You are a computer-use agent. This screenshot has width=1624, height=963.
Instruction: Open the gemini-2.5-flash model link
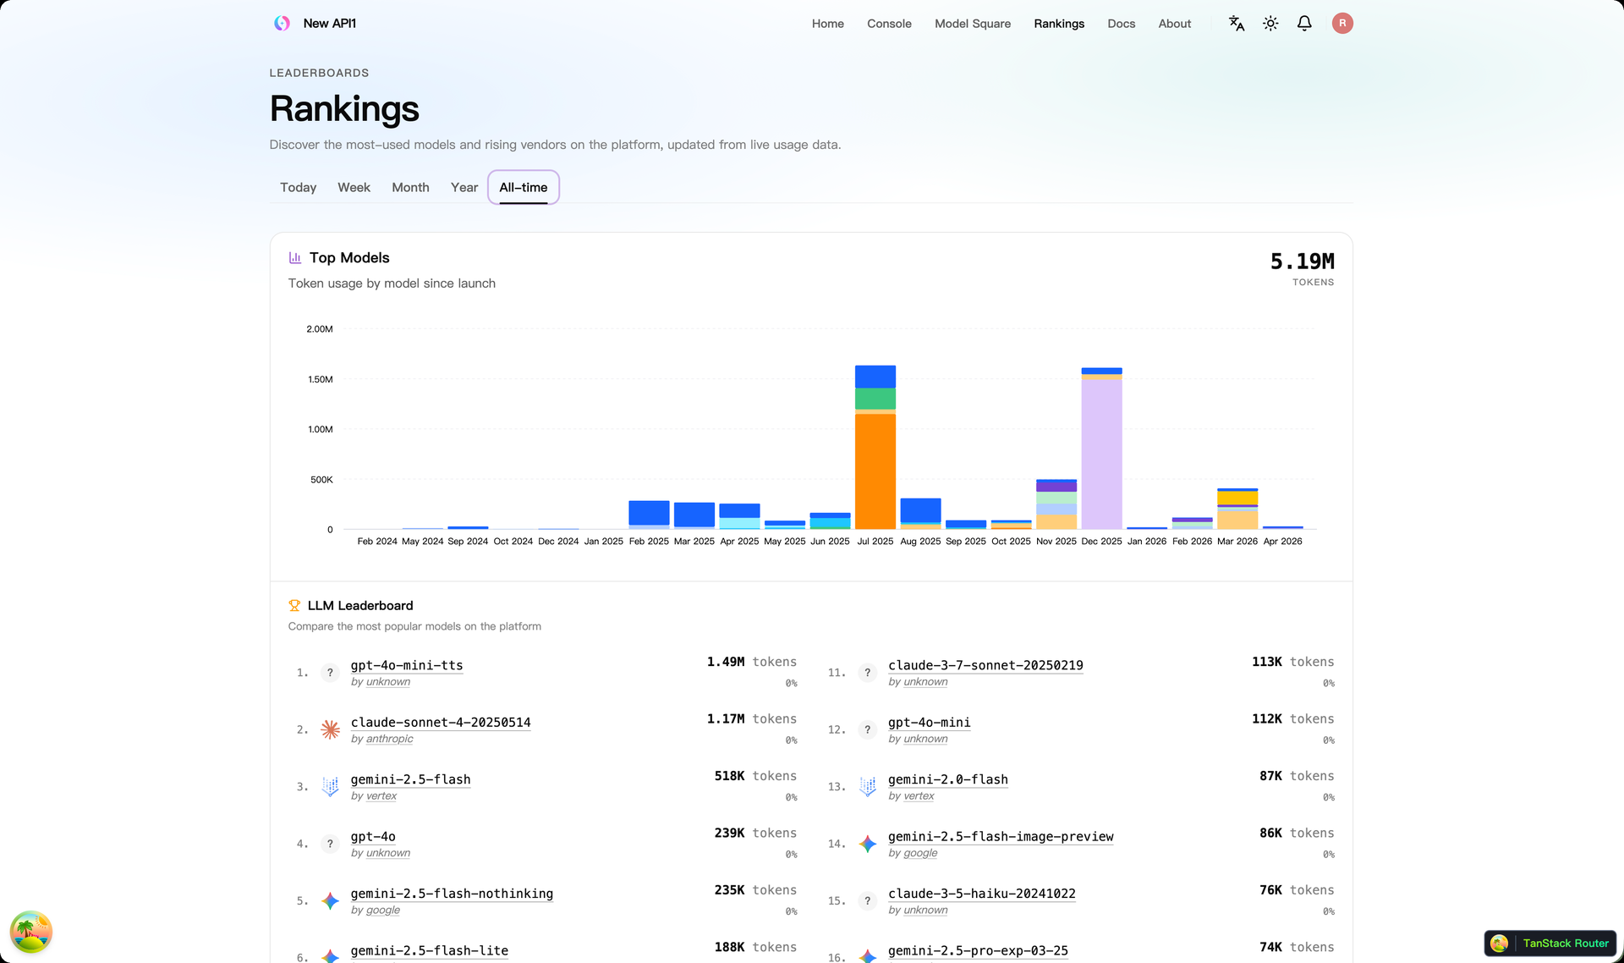point(411,780)
